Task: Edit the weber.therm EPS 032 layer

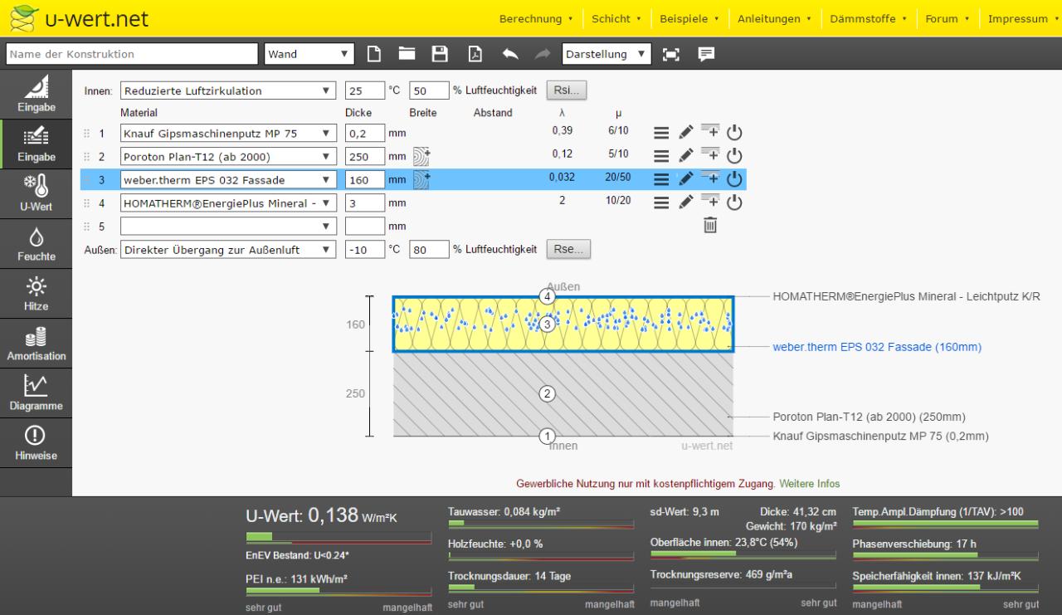Action: click(x=685, y=178)
